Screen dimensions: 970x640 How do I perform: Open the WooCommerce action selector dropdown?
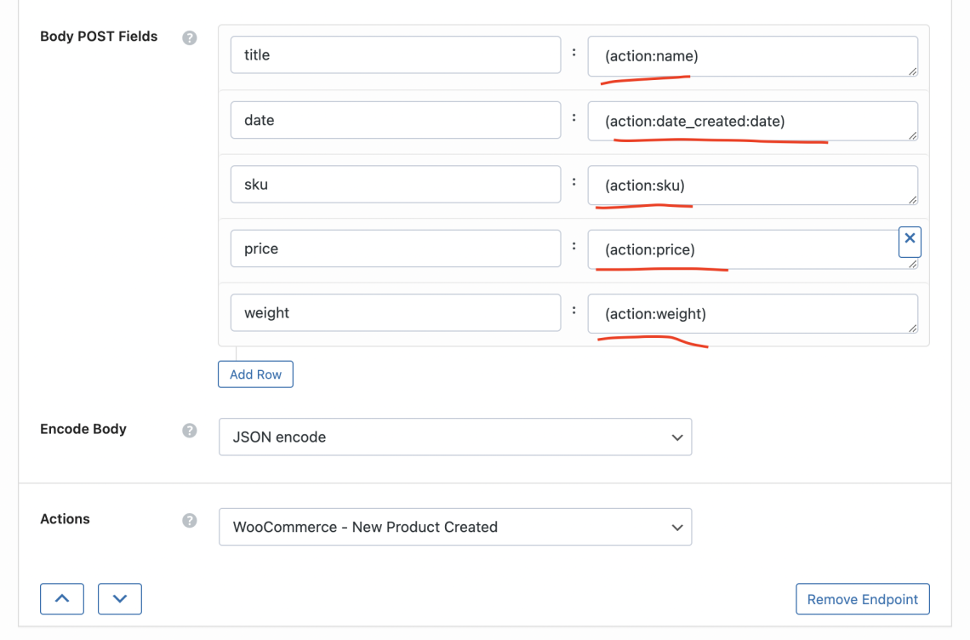[x=455, y=527]
